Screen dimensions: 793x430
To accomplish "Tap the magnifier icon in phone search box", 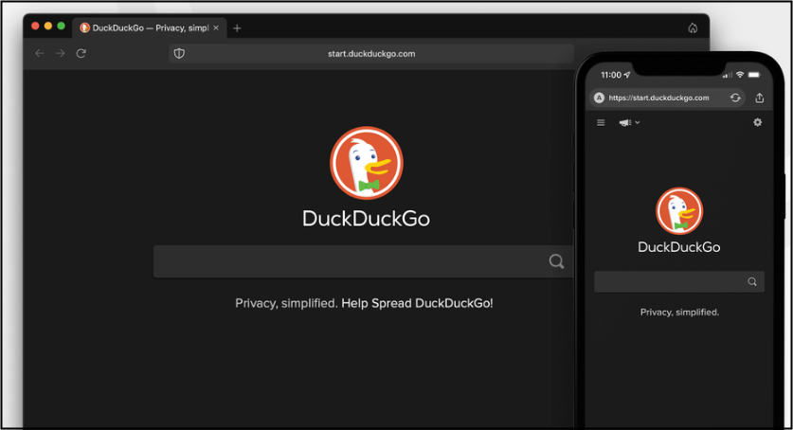I will click(752, 282).
